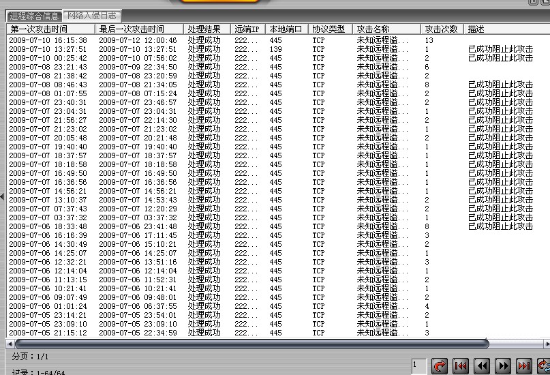Click the 处理成功 cell in row 2009-07-07 21:56:27
550x375 pixels.
[204, 120]
